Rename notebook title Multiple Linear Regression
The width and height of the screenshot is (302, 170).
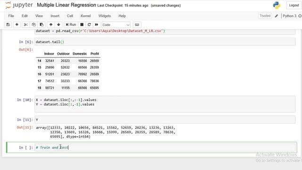coord(67,5)
